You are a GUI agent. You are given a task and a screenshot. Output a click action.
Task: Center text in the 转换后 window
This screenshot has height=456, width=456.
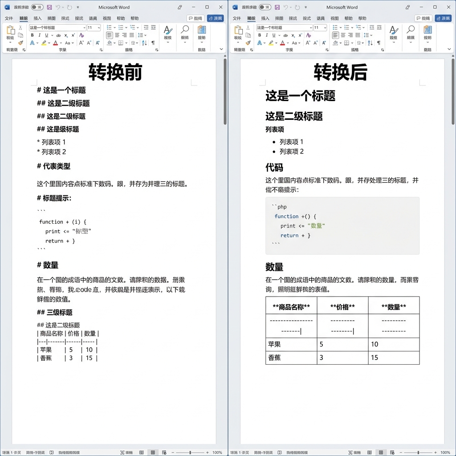pos(343,35)
